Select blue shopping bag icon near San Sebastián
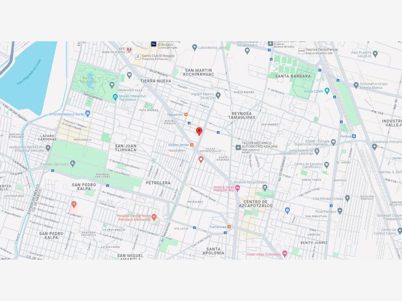The image size is (402, 301). [288, 210]
